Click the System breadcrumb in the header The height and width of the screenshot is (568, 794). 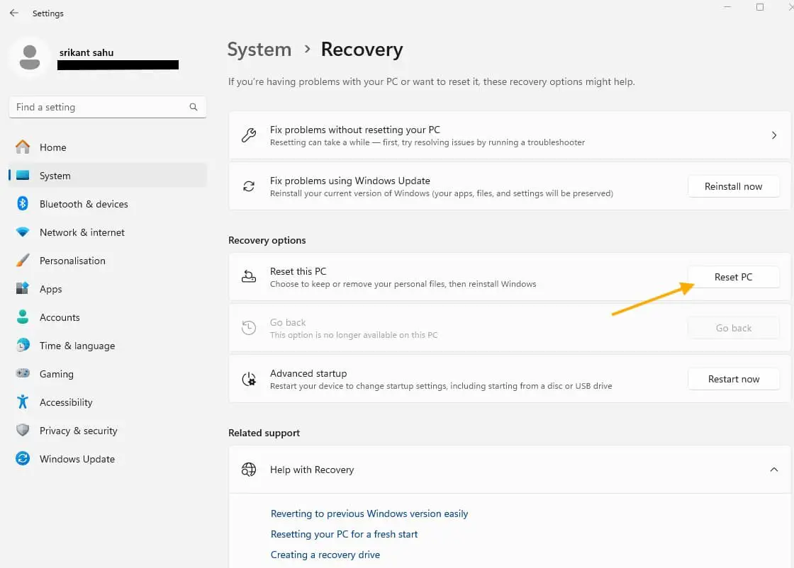[259, 50]
